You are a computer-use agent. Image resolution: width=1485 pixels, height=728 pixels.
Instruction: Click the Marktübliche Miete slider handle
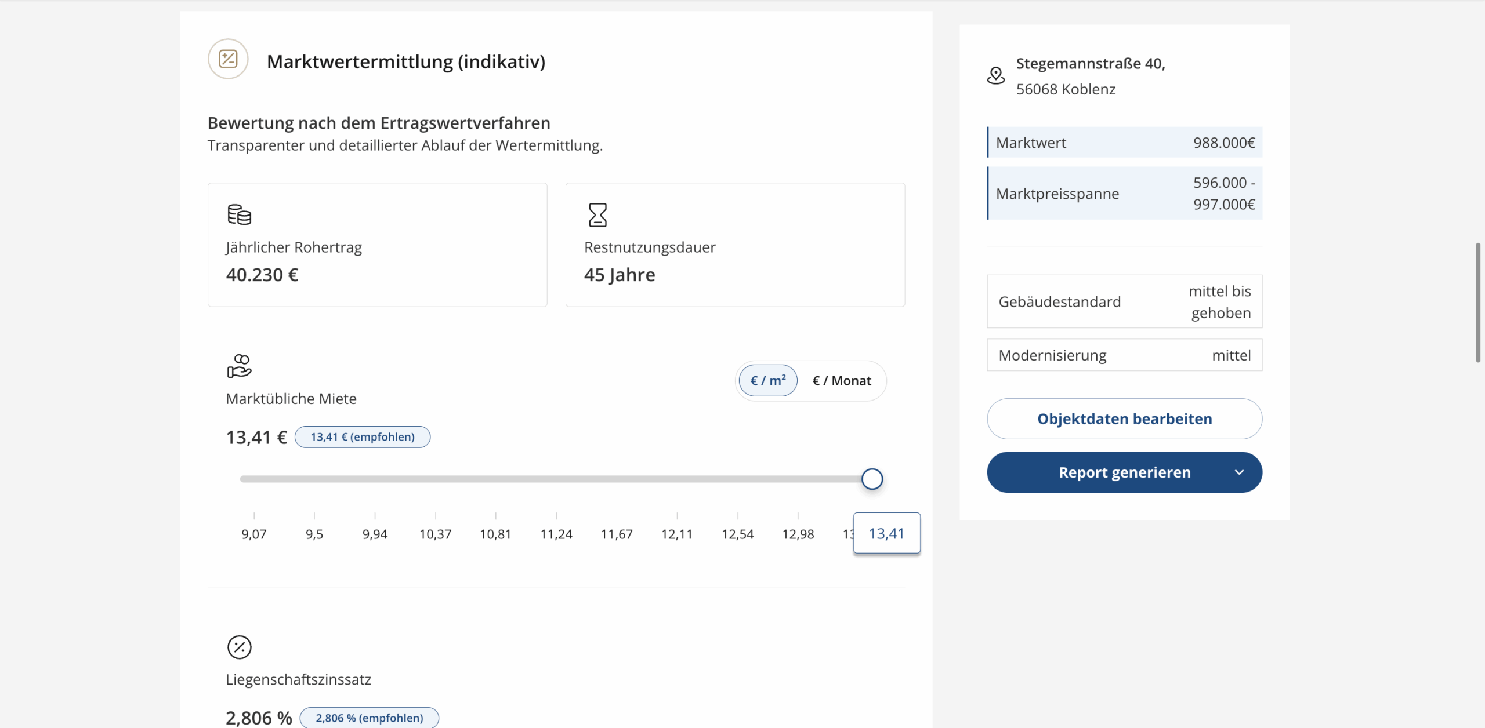click(x=872, y=479)
